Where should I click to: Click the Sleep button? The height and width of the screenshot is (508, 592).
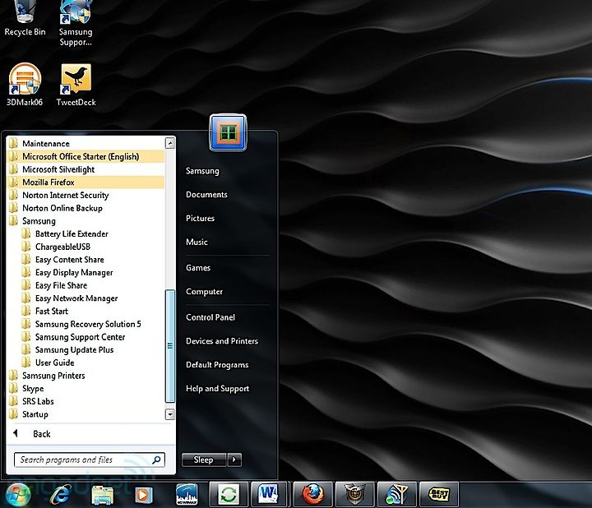click(x=204, y=460)
